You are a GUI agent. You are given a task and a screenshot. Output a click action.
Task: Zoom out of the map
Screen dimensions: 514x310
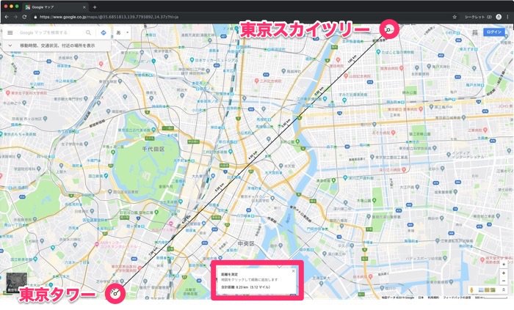(504, 281)
